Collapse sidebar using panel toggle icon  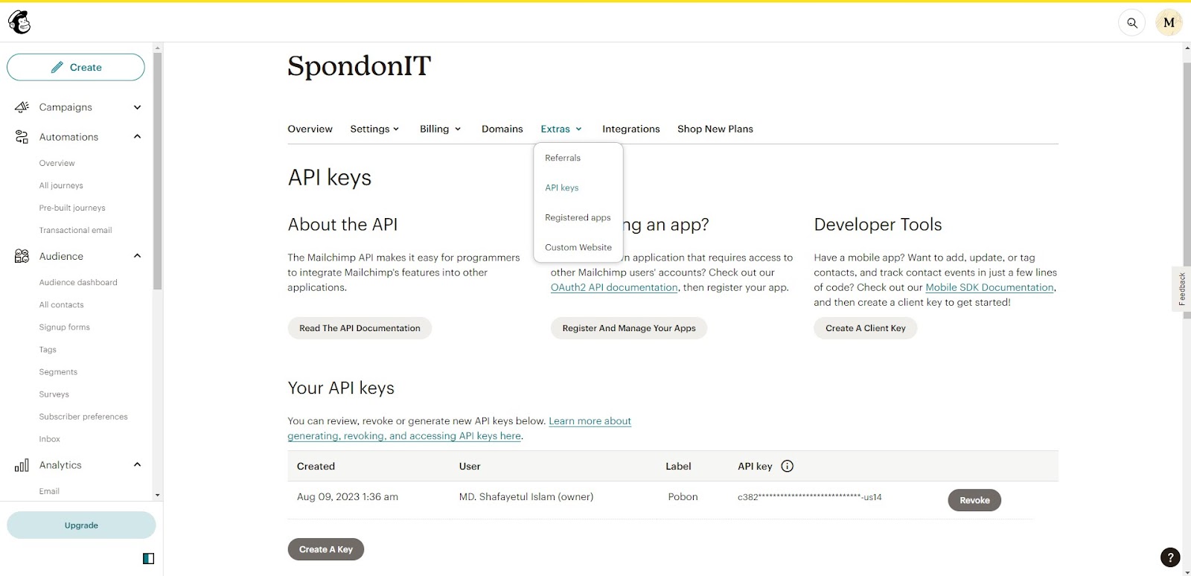pos(148,558)
